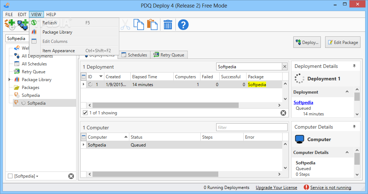Open the Softpedia link in Deployment Details

303,103
